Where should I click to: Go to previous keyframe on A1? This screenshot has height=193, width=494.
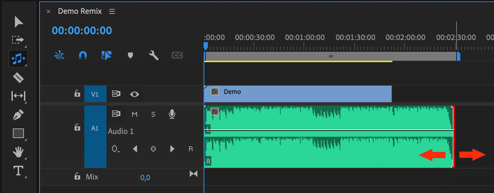click(135, 149)
